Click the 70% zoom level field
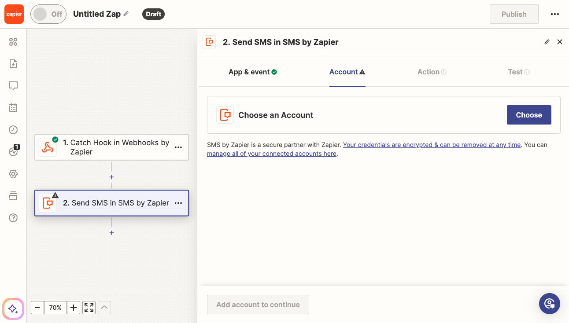Image resolution: width=569 pixels, height=323 pixels. pos(55,308)
